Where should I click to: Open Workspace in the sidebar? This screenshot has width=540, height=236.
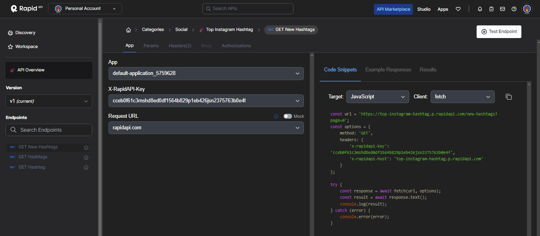click(x=23, y=46)
